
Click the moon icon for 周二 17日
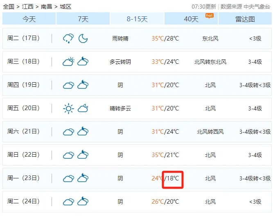[x=83, y=38]
